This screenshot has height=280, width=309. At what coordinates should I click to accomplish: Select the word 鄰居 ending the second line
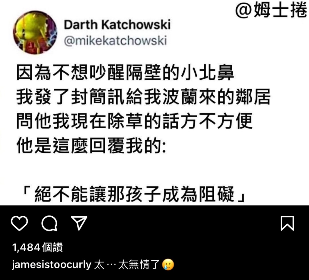253,97
